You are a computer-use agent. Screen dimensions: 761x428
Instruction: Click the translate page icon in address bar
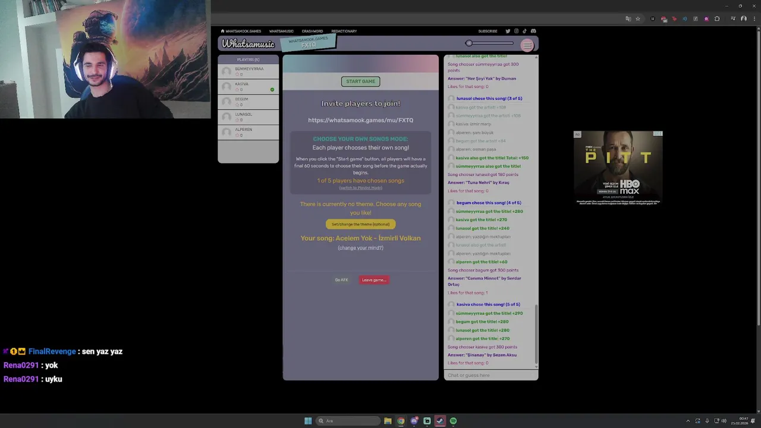(x=628, y=19)
